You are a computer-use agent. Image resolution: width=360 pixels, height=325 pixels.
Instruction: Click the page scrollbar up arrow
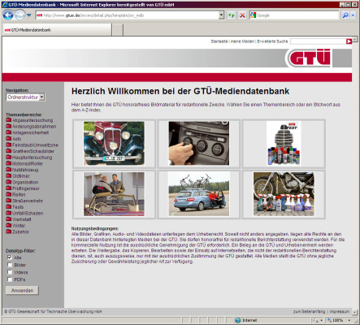click(x=354, y=40)
